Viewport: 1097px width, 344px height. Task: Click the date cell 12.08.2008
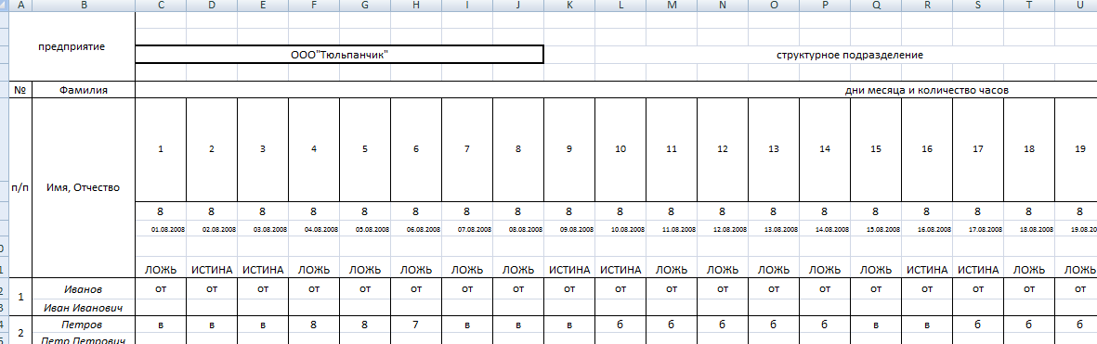coord(722,229)
